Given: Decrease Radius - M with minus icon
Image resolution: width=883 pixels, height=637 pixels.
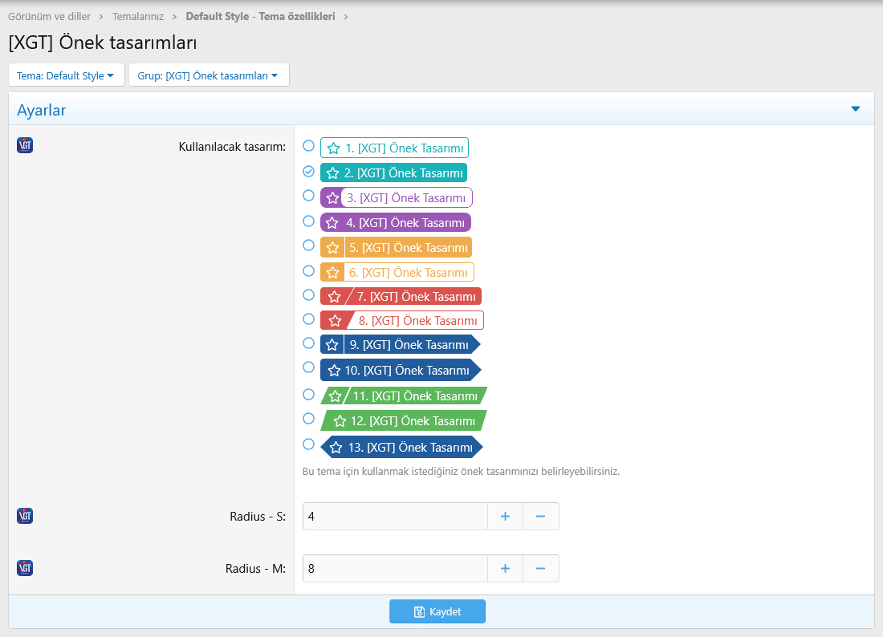Looking at the screenshot, I should coord(540,569).
